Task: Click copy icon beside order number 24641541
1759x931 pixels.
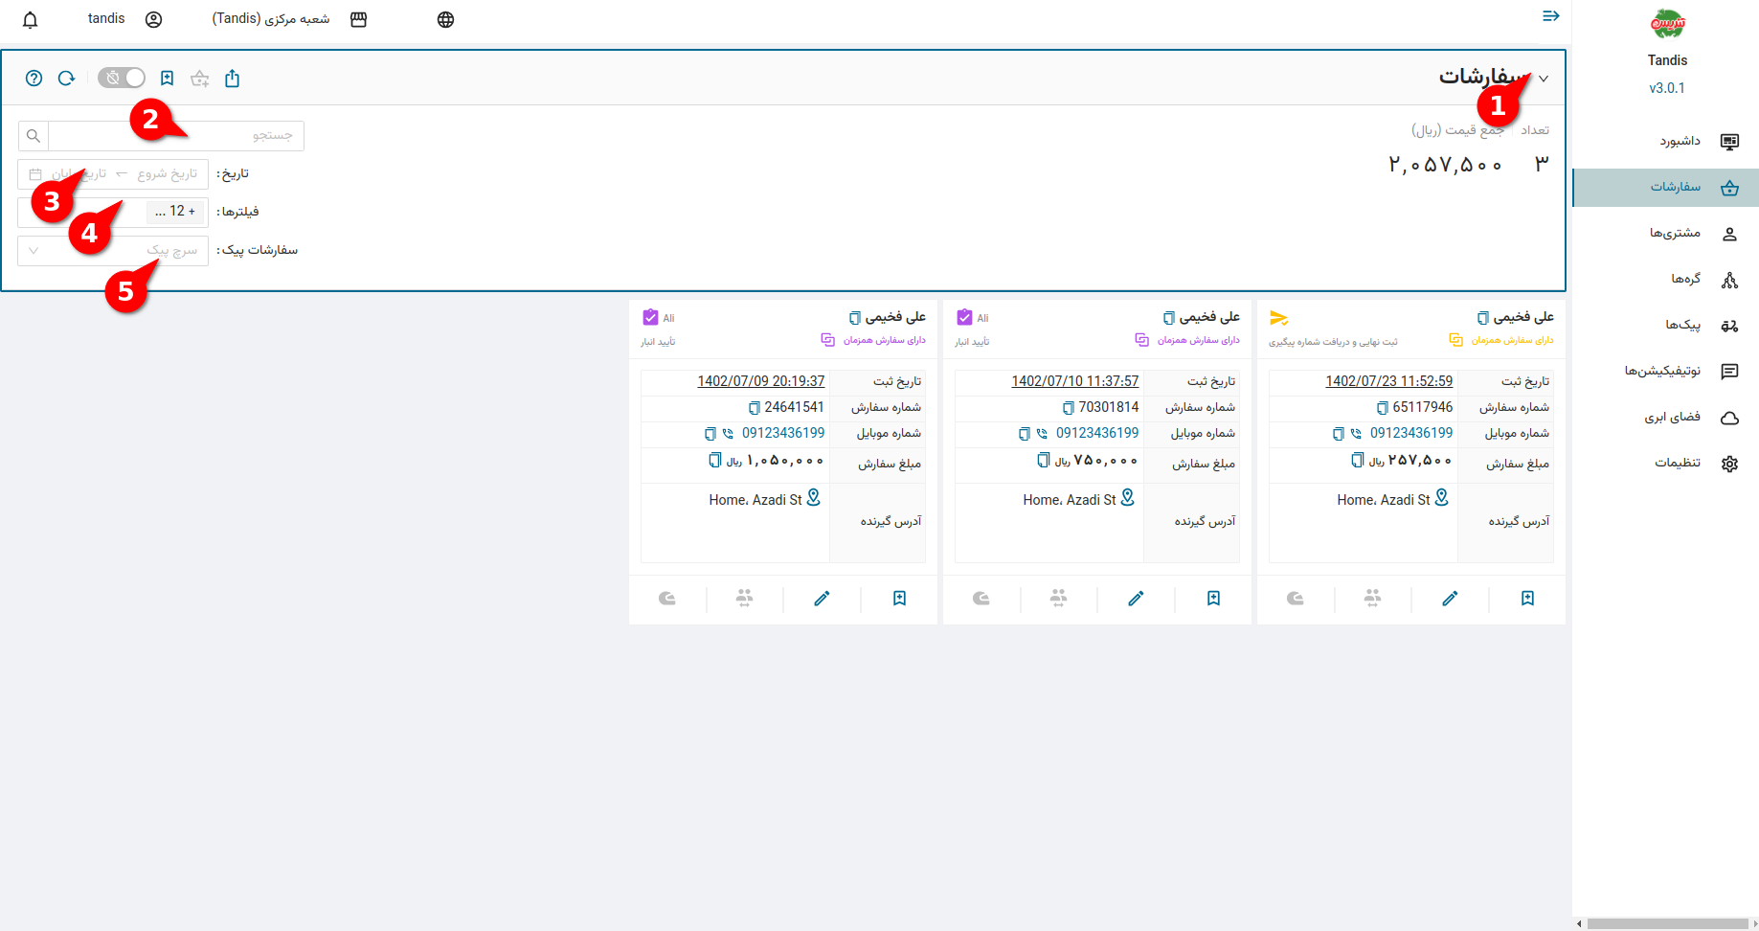Action: click(x=754, y=408)
